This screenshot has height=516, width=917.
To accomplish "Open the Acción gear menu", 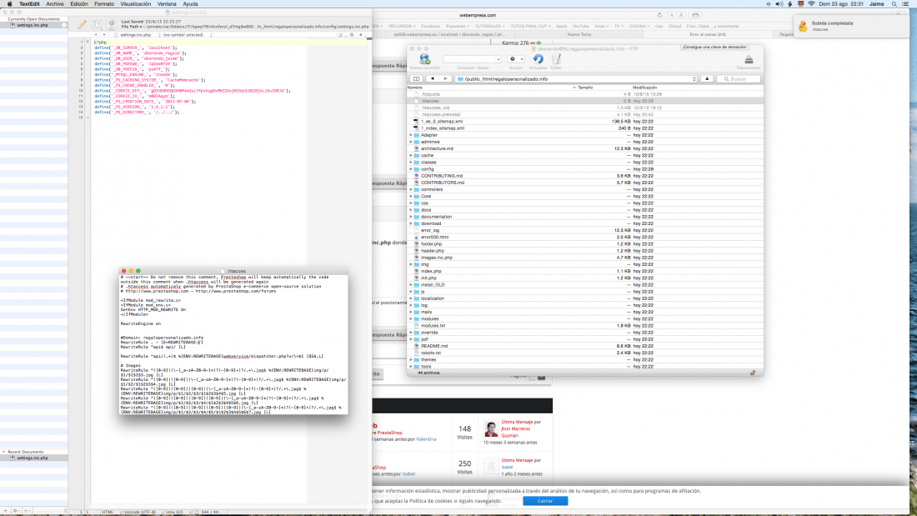I will point(516,59).
